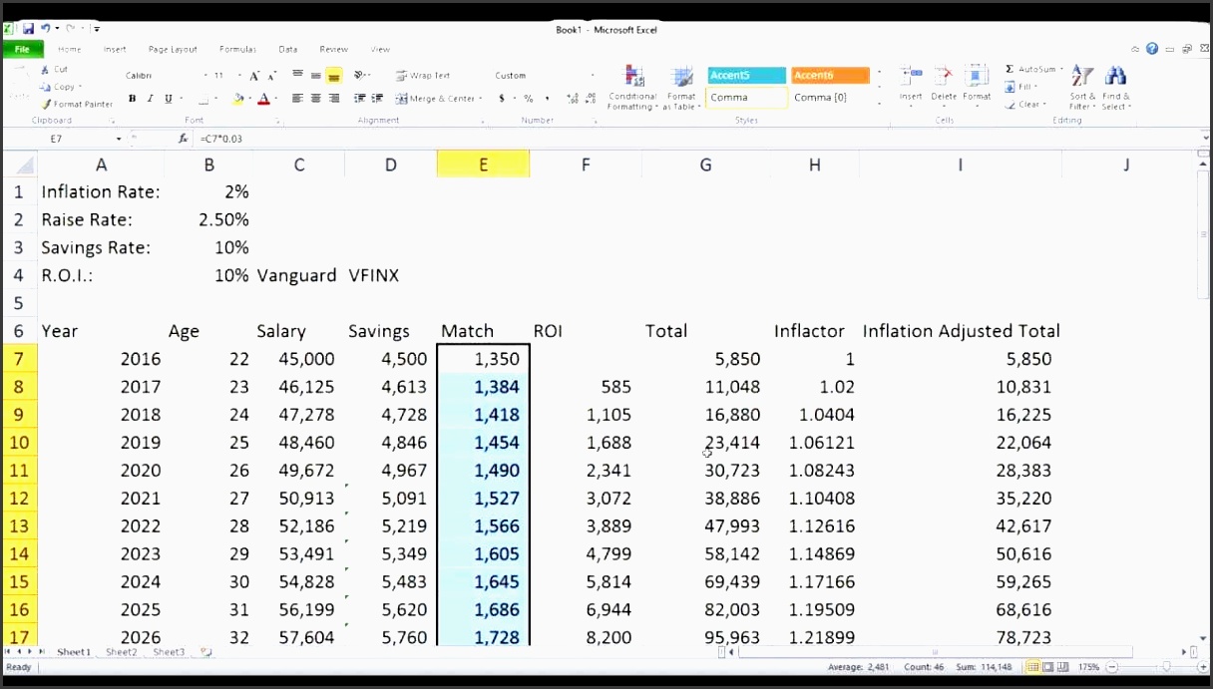Center cell text horizontally
The width and height of the screenshot is (1213, 689).
tap(315, 99)
